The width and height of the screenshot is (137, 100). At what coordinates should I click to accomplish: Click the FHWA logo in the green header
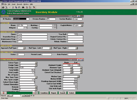pos(4,12)
